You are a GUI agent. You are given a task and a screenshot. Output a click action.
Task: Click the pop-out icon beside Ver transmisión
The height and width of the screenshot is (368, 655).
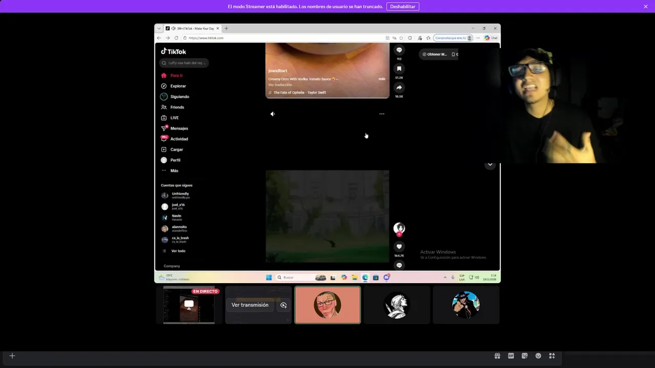click(x=283, y=305)
